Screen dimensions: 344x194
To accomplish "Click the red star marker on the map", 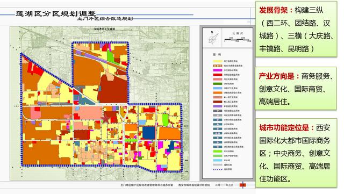I will point(106,119).
